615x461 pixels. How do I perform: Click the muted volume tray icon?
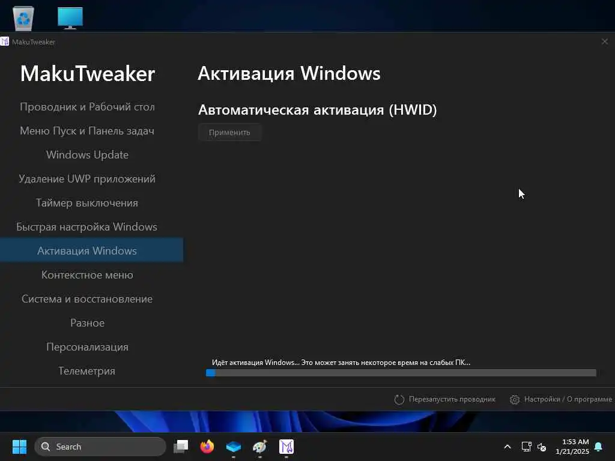tap(542, 447)
